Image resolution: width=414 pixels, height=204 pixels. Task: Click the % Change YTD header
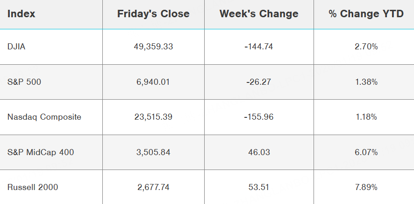[366, 14]
